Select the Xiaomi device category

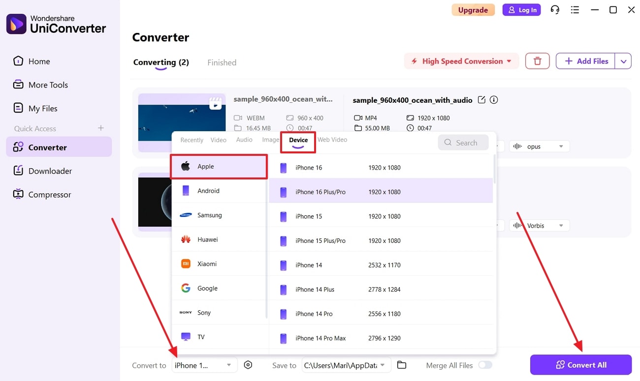click(219, 264)
